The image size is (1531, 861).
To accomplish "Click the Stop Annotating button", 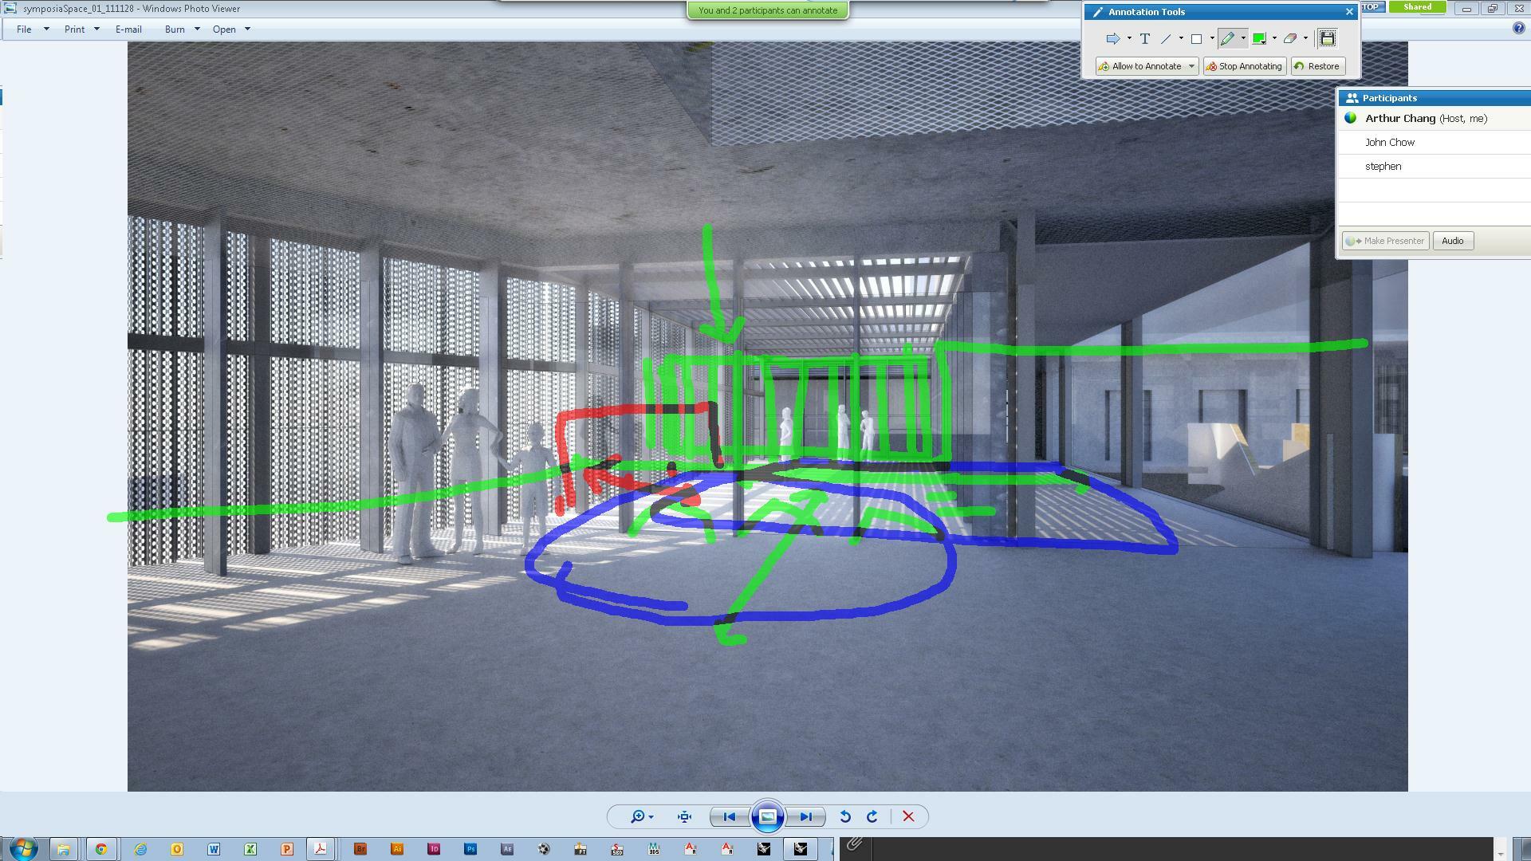I will click(1244, 66).
